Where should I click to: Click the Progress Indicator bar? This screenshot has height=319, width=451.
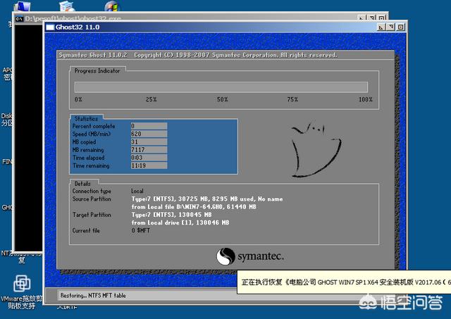[221, 87]
